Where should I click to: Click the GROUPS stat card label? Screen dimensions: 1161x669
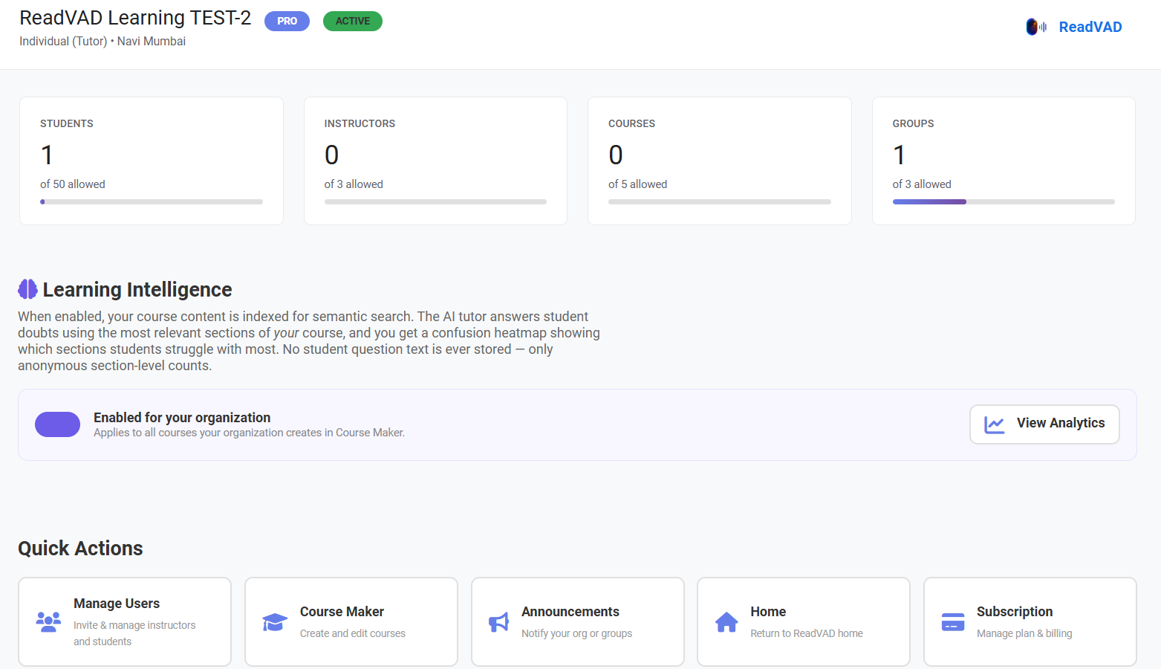coord(913,123)
